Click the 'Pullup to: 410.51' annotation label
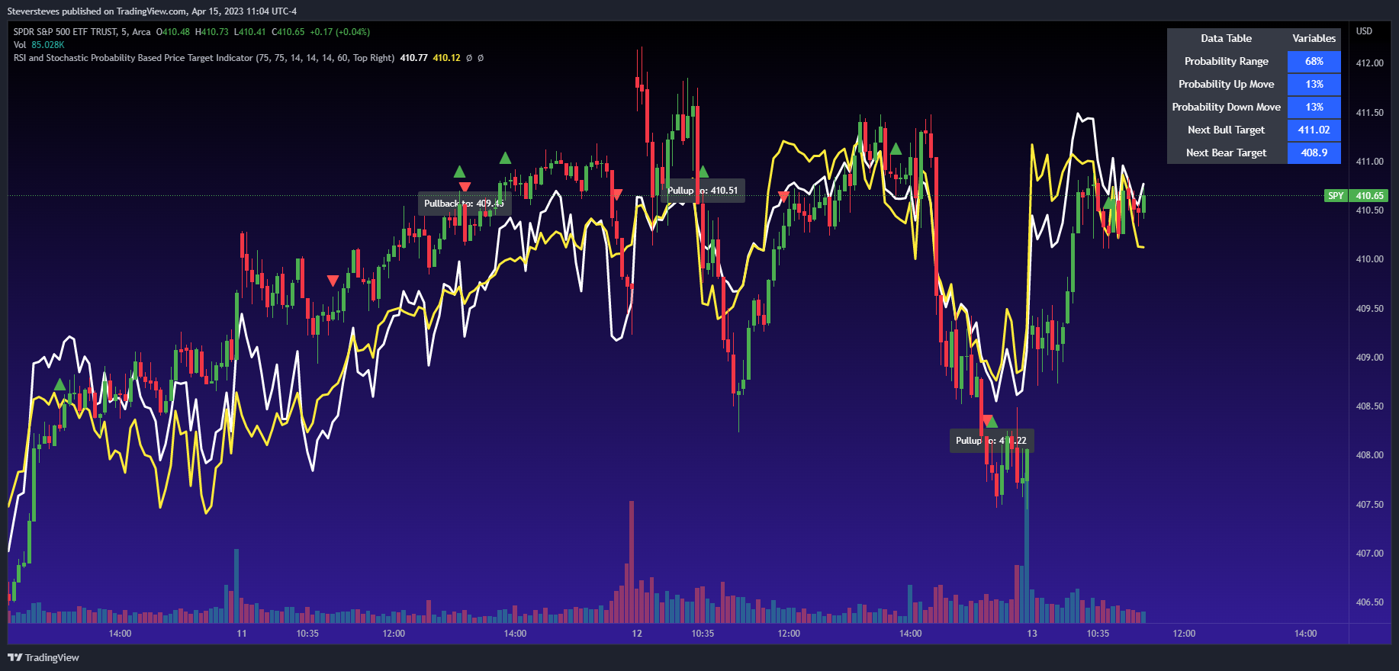The height and width of the screenshot is (671, 1399). pyautogui.click(x=703, y=191)
